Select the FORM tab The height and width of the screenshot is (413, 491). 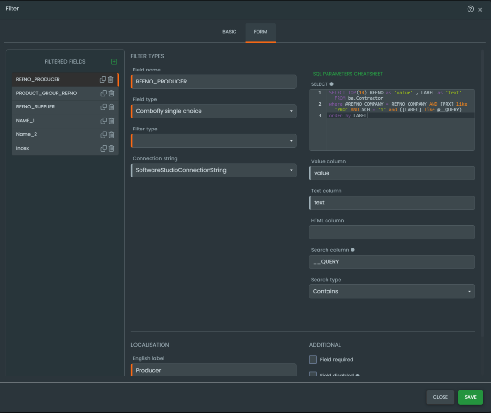pos(260,32)
